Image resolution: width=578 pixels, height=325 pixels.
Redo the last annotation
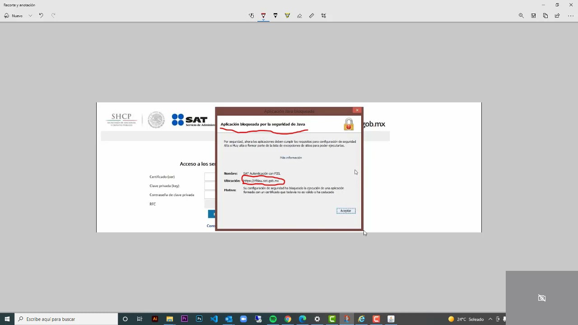click(53, 15)
